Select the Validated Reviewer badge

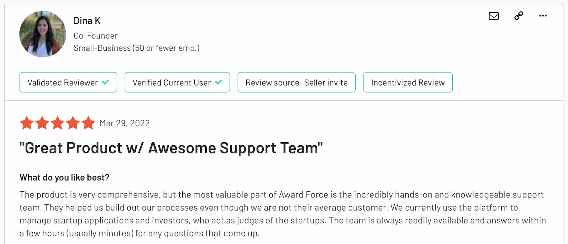click(x=68, y=82)
